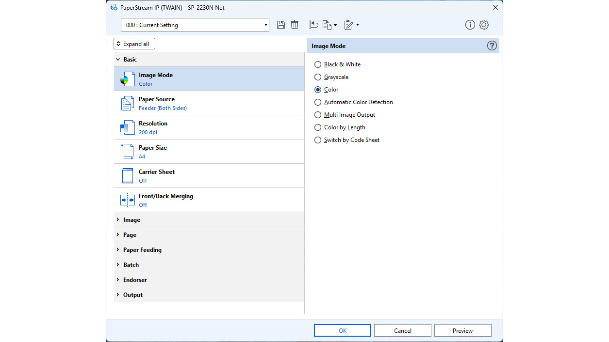Image resolution: width=609 pixels, height=342 pixels.
Task: Select the Front/Back Merging setting row
Action: tap(209, 200)
